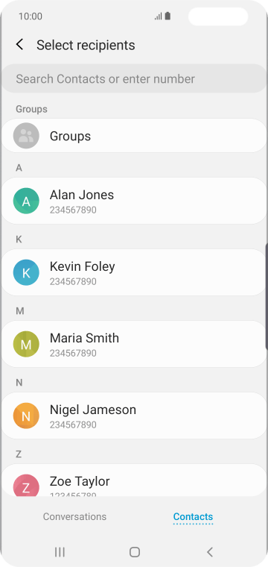This screenshot has width=268, height=567.
Task: Pick Maria Smith as a recipient
Action: tap(134, 344)
